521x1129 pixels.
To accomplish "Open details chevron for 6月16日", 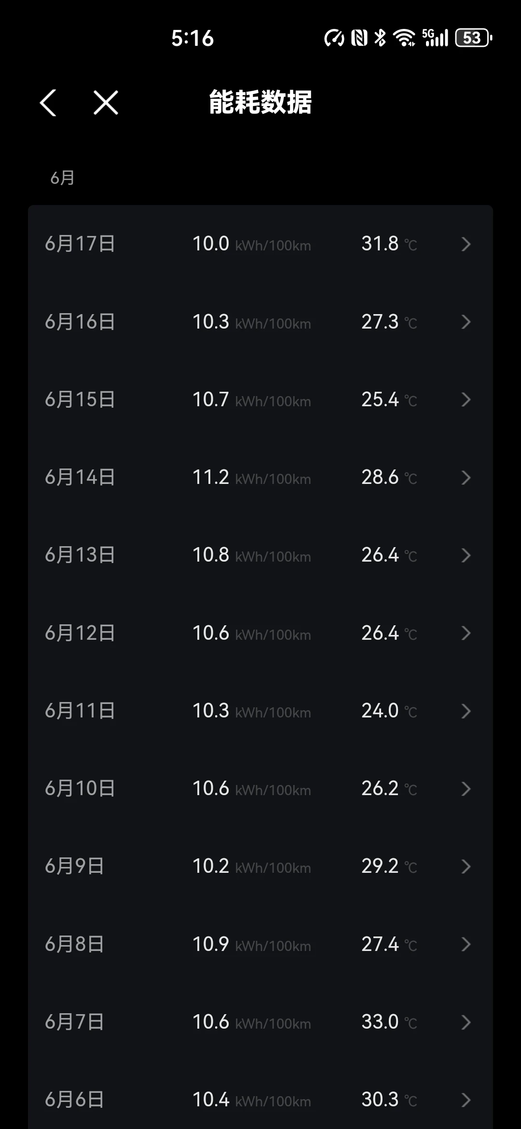I will [x=466, y=322].
